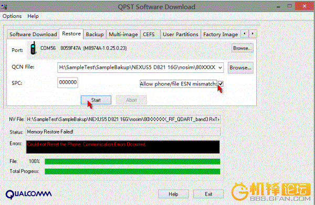This screenshot has width=315, height=205.
Task: Switch to the User Partitions tab
Action: pos(181,34)
